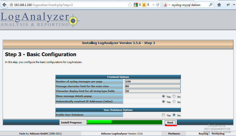This screenshot has height=136, width=236.
Task: Select Yes for message details popup
Action: pos(163,96)
